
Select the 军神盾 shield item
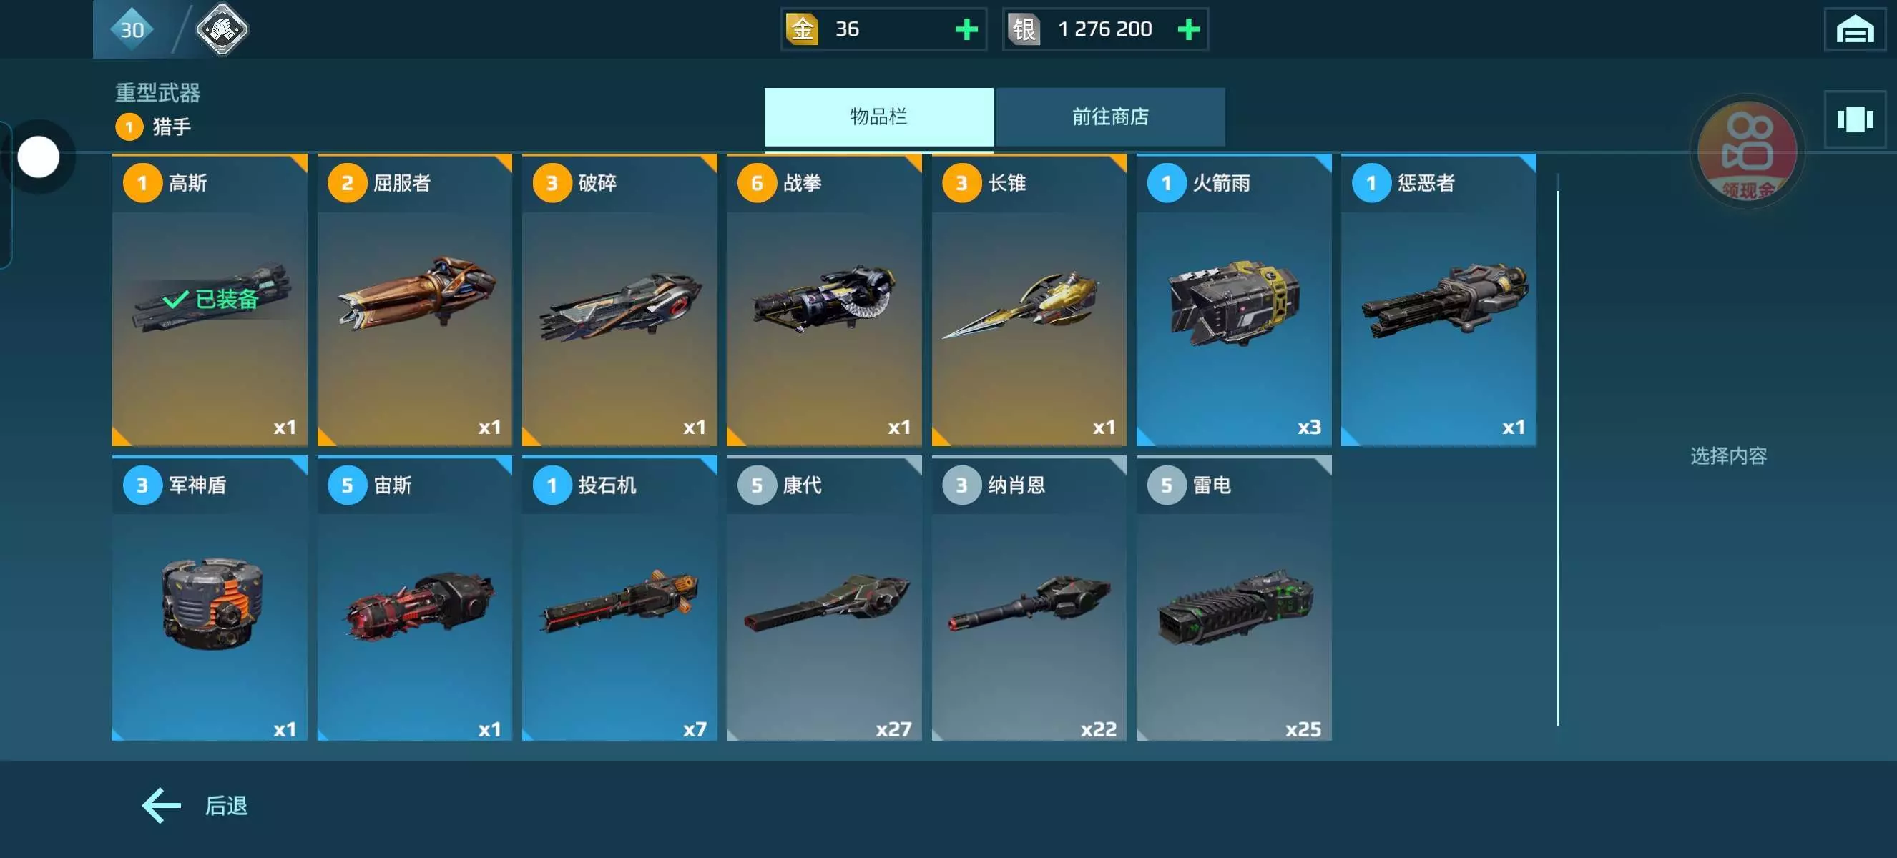pos(210,598)
